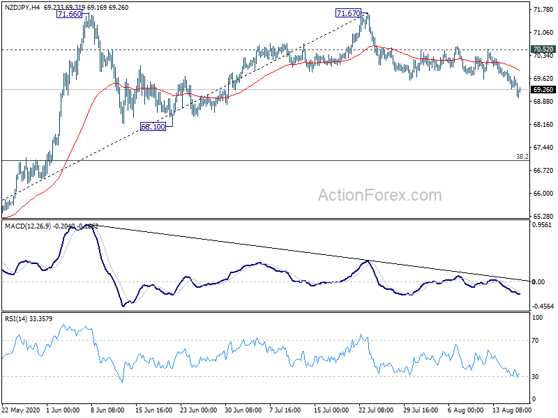The image size is (558, 418).
Task: Click the RSI 70 scale value
Action: [535, 341]
